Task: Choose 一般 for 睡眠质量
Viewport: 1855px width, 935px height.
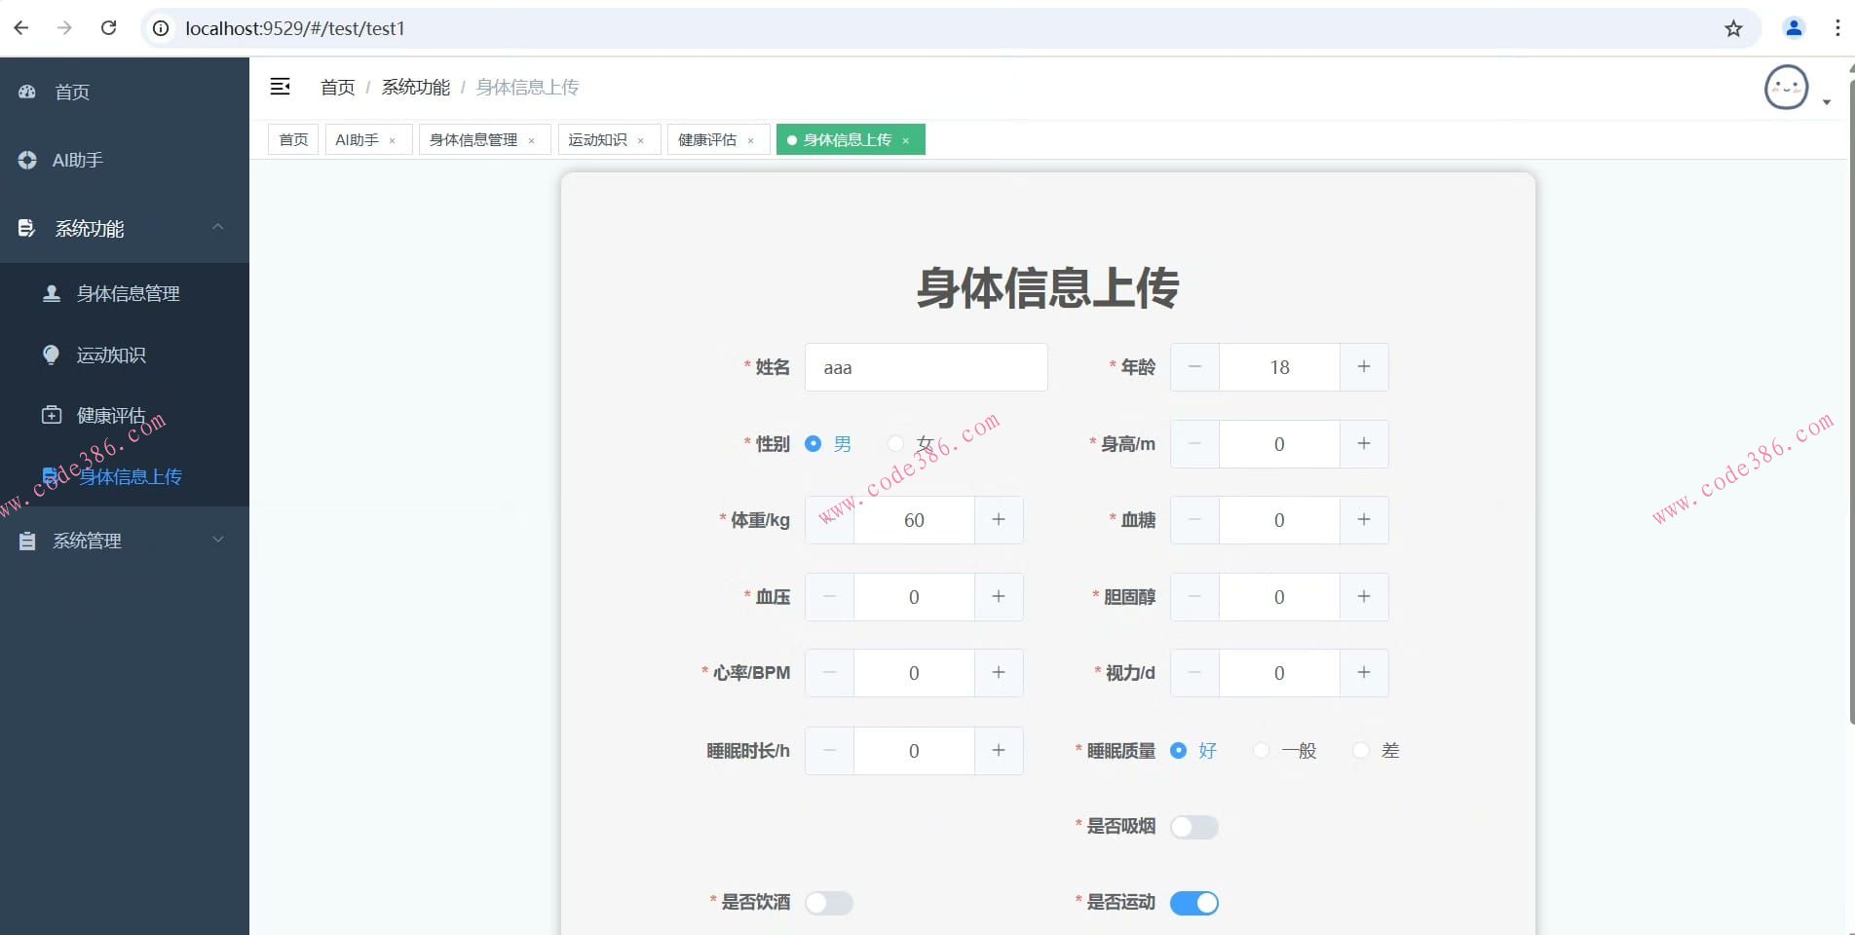Action: pyautogui.click(x=1262, y=750)
